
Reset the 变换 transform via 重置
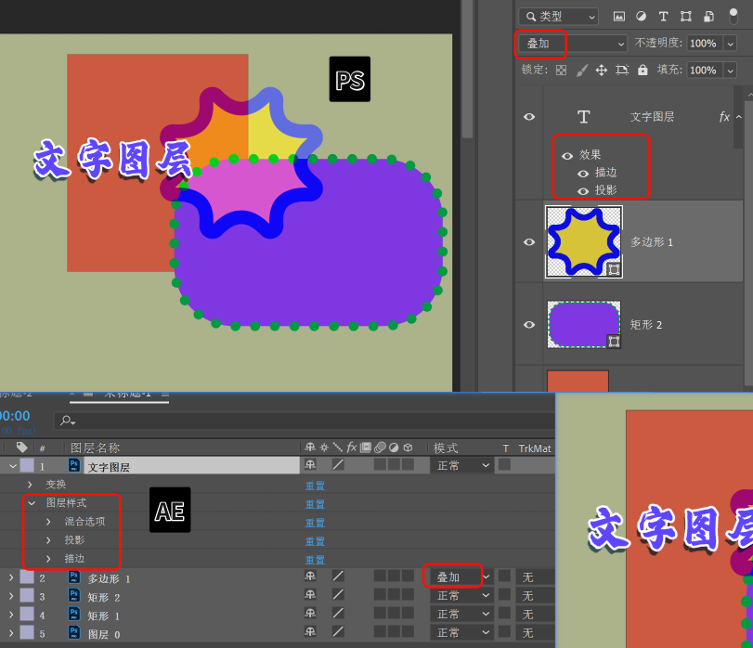pos(315,486)
